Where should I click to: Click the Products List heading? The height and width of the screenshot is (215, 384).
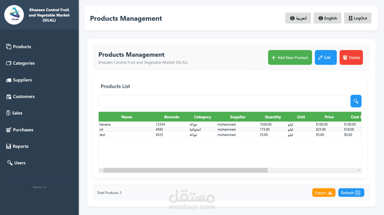tap(115, 86)
